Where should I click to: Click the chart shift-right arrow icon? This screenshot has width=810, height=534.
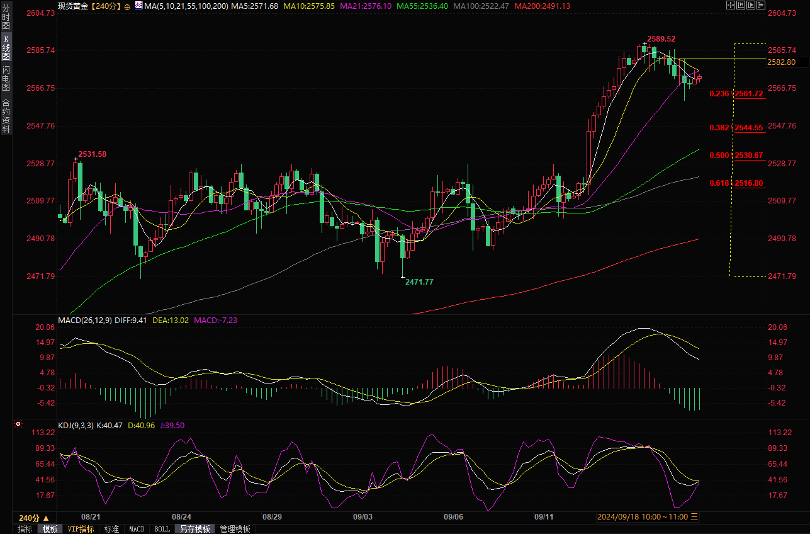tap(762, 6)
